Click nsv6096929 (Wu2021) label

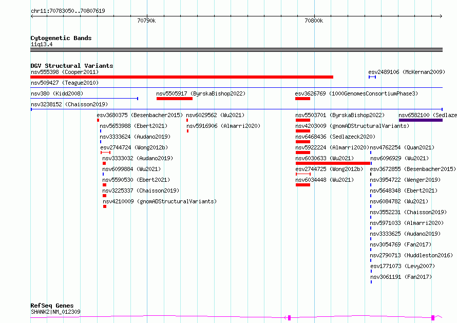[x=399, y=158]
